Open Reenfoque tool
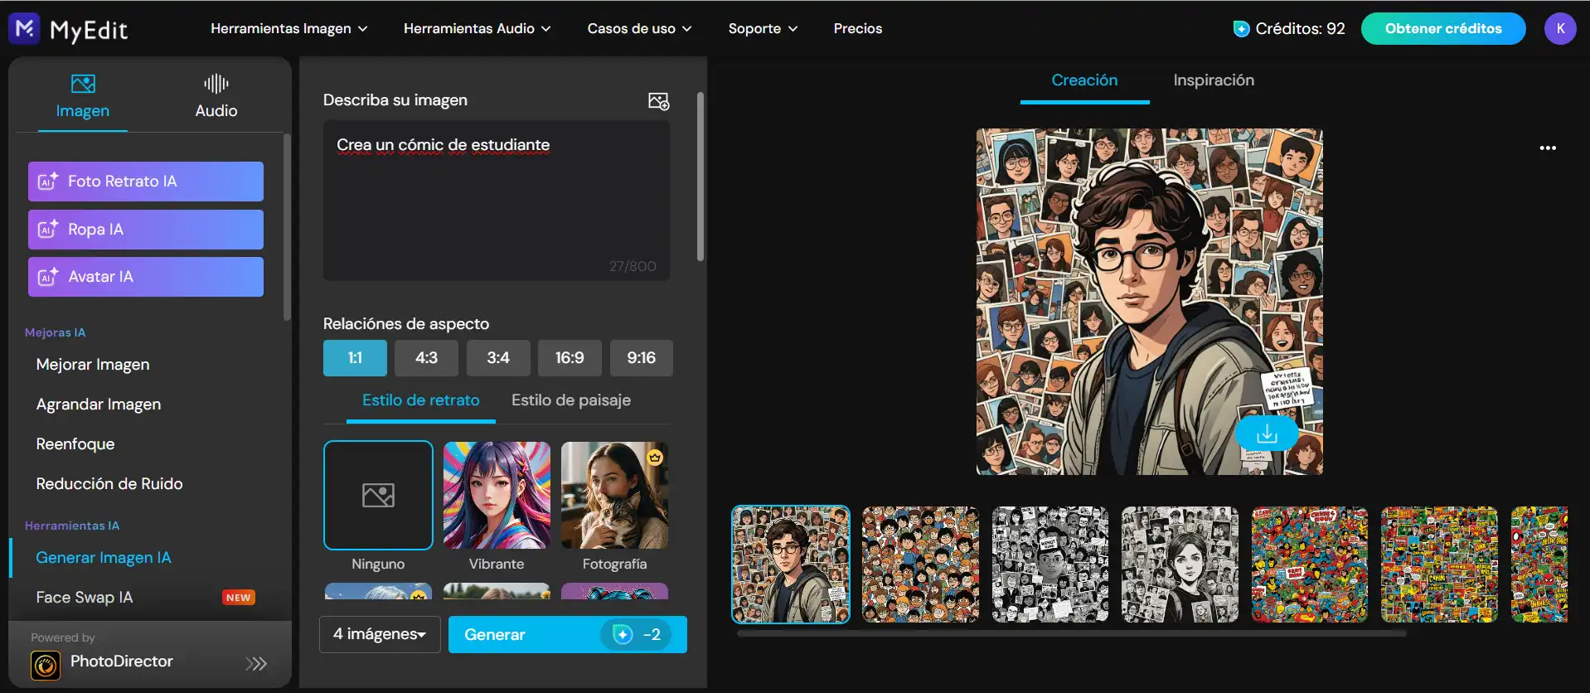 pos(75,444)
